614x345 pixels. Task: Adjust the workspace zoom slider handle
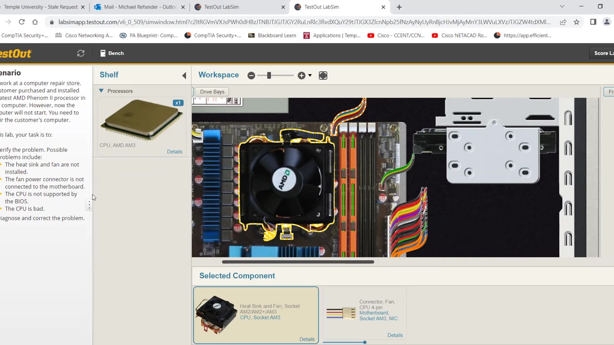(x=269, y=75)
